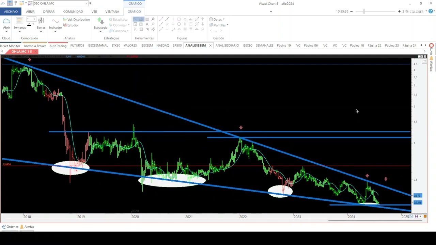Select the down arrow figure tool
This screenshot has width=436, height=245.
point(202,24)
